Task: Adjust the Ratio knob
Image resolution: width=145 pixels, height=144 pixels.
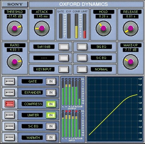Action: pyautogui.click(x=14, y=62)
